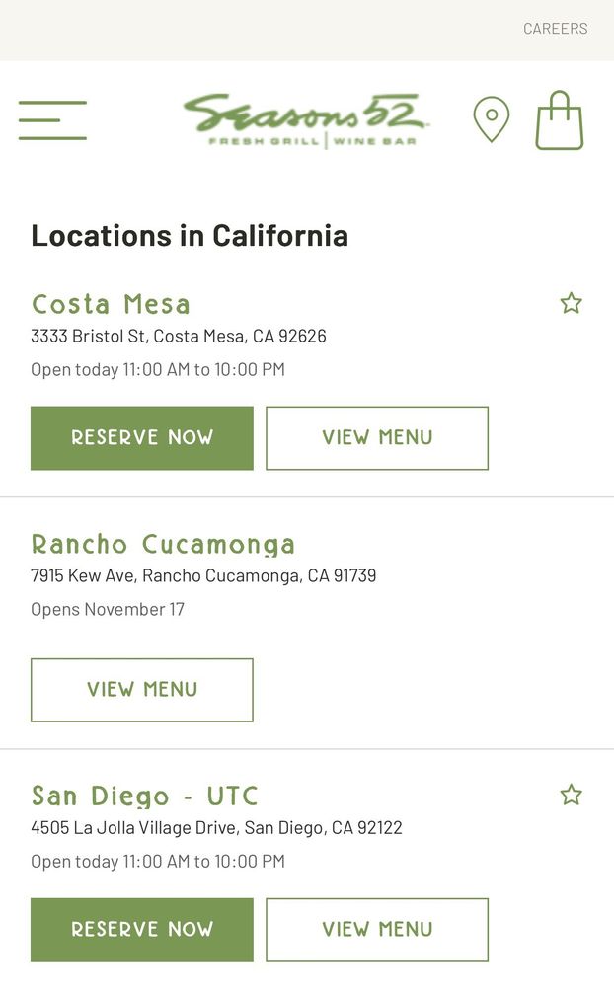
Task: View menu for Costa Mesa
Action: tap(377, 438)
